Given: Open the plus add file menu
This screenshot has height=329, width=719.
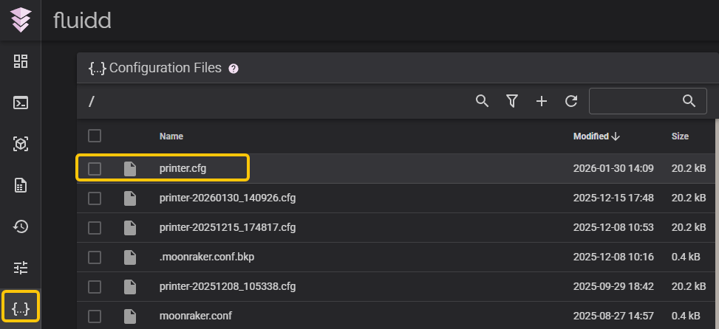Looking at the screenshot, I should [541, 101].
